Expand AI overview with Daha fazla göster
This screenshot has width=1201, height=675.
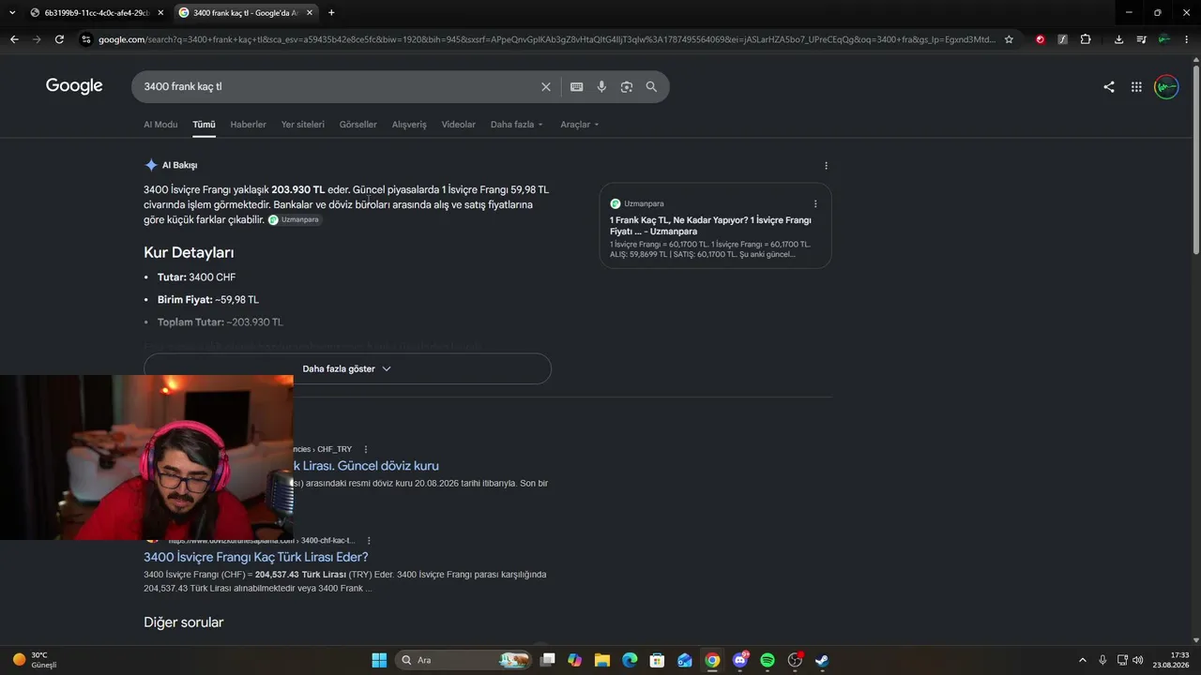click(347, 368)
